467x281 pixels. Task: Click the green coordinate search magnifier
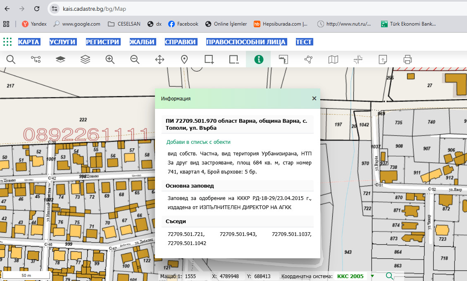(389, 276)
